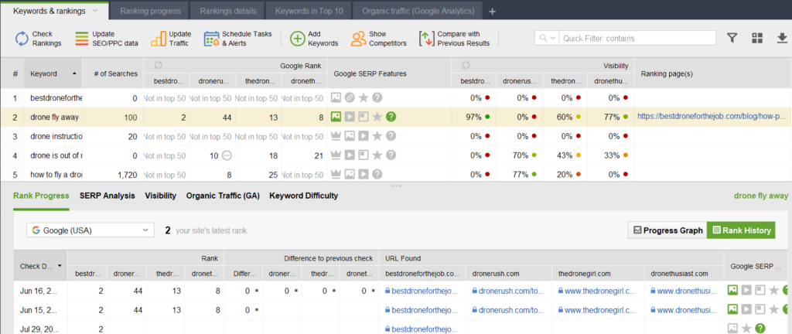Click crown icon in drone instructio row

336,136
